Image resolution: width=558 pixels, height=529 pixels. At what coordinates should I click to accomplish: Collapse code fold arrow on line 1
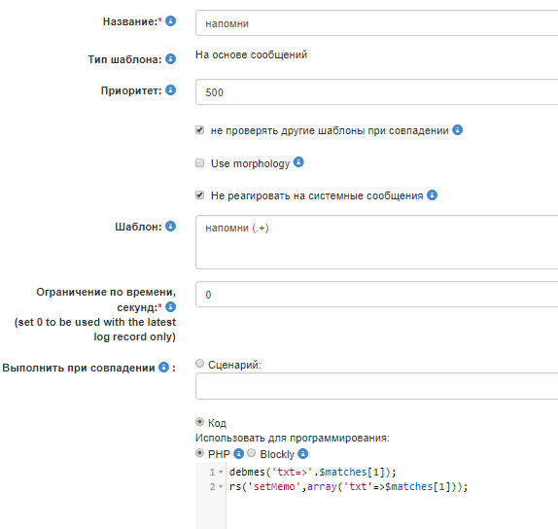tap(221, 473)
